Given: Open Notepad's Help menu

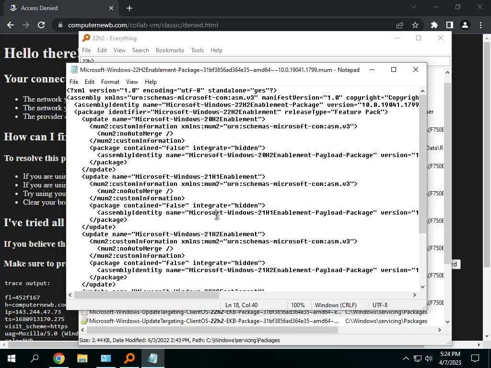Looking at the screenshot, I should point(151,81).
